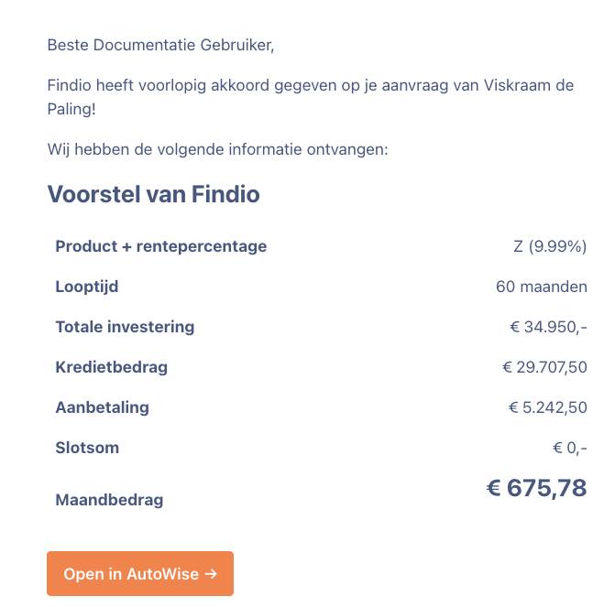This screenshot has height=607, width=615.
Task: Click the Open in AutoWise button
Action: coord(140,574)
